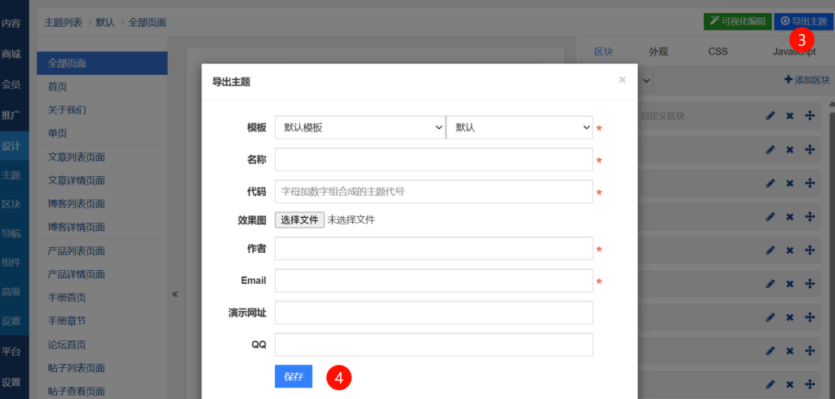This screenshot has width=835, height=399.
Task: Close the 导出主题 dialog with X
Action: click(622, 80)
